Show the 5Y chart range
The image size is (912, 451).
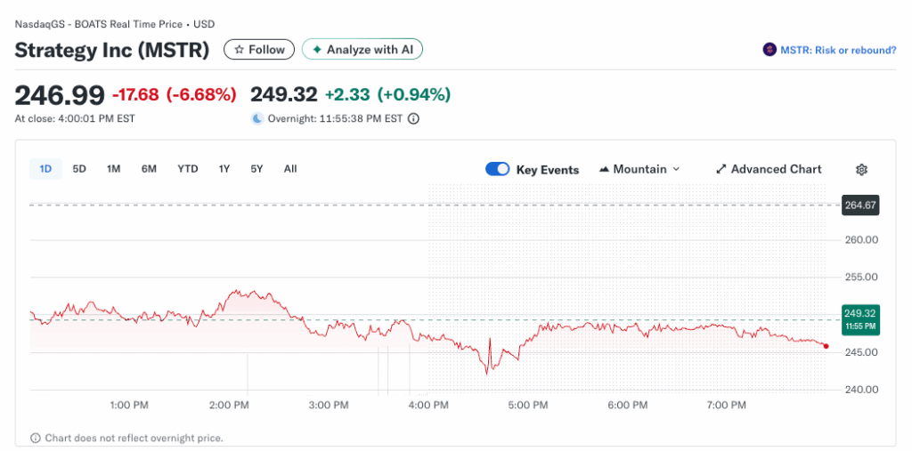[256, 169]
